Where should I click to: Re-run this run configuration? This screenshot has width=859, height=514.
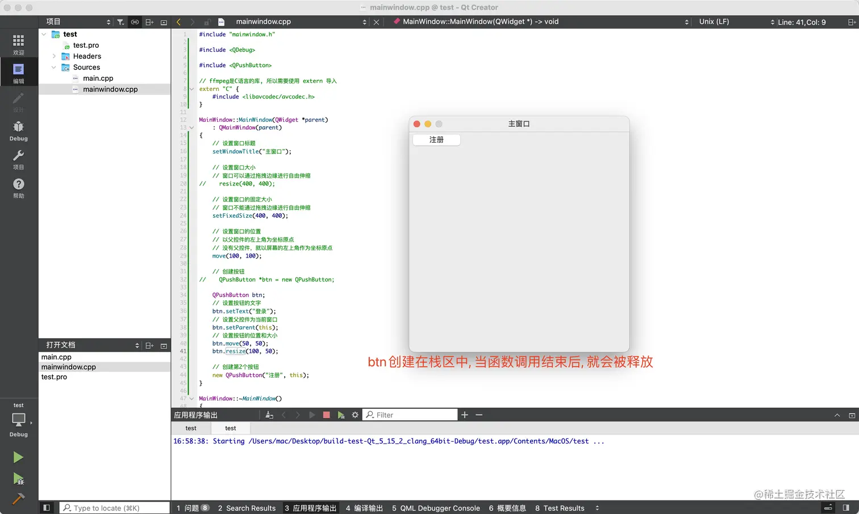[312, 415]
